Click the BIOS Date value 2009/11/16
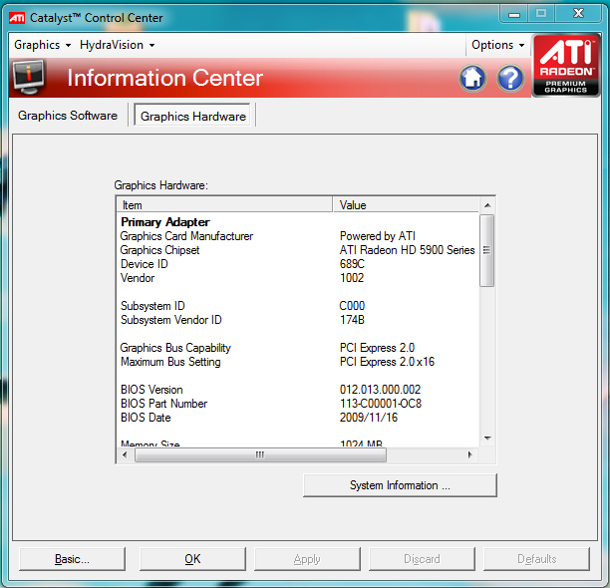 pos(369,418)
